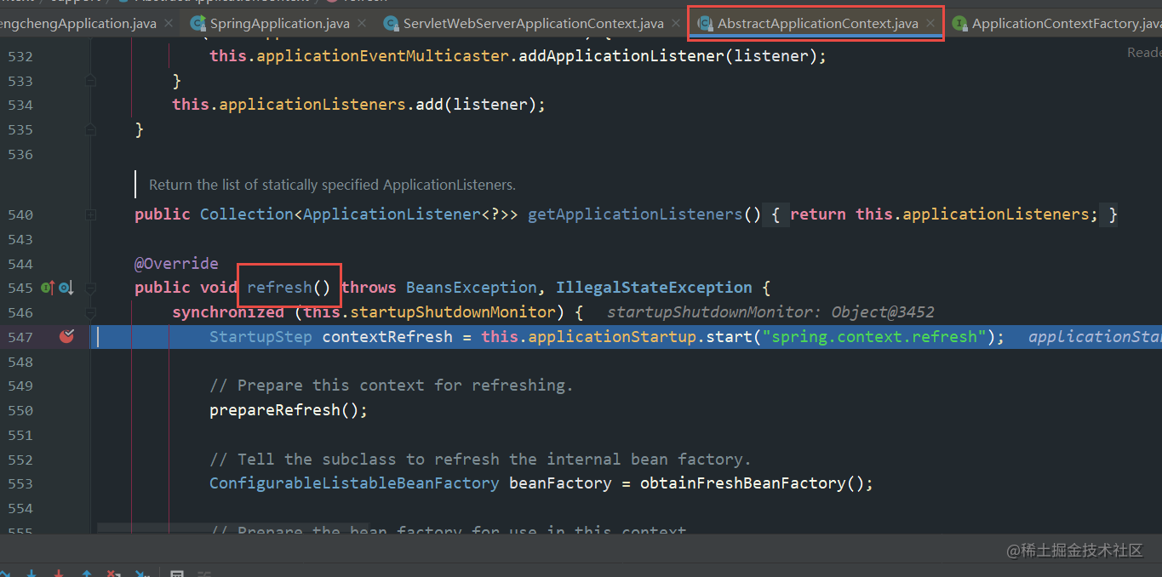The image size is (1162, 577).
Task: Click line number 553 in the gutter
Action: tap(20, 483)
